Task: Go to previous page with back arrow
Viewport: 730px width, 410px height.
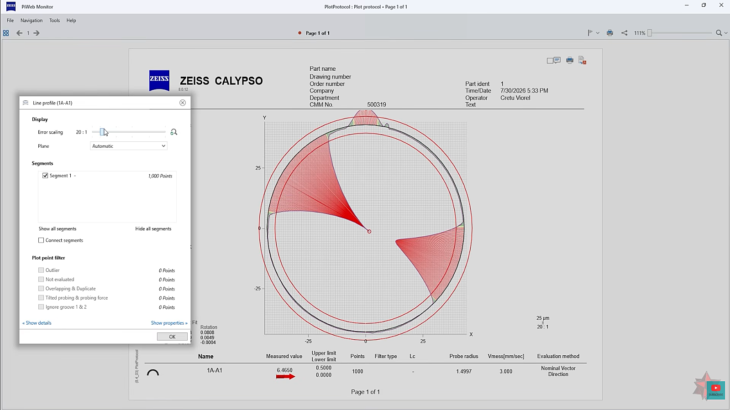Action: [19, 33]
